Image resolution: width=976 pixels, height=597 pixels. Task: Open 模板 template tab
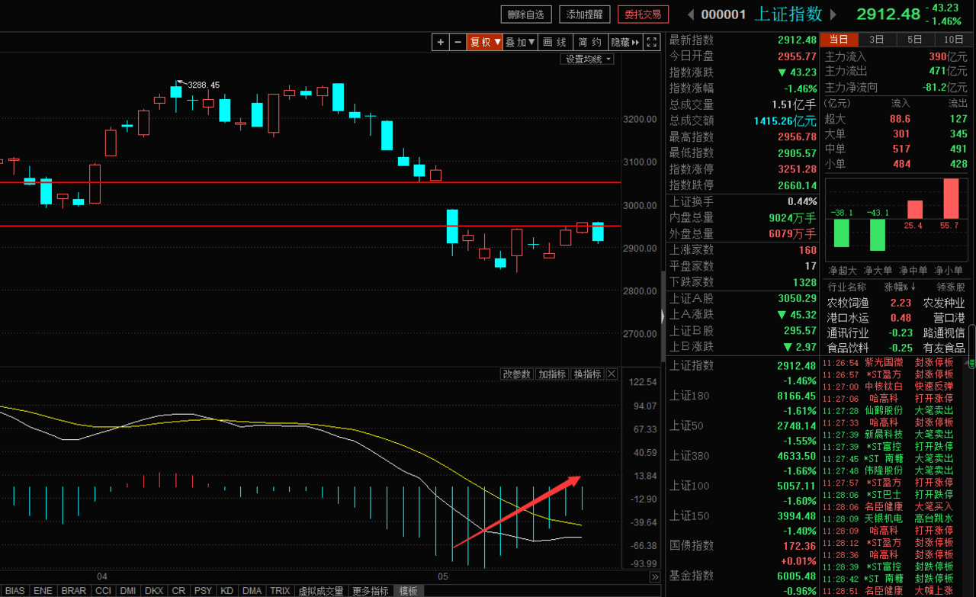point(408,591)
